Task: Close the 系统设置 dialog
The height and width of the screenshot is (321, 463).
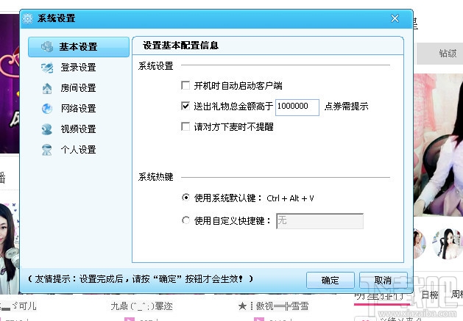Action: point(395,18)
